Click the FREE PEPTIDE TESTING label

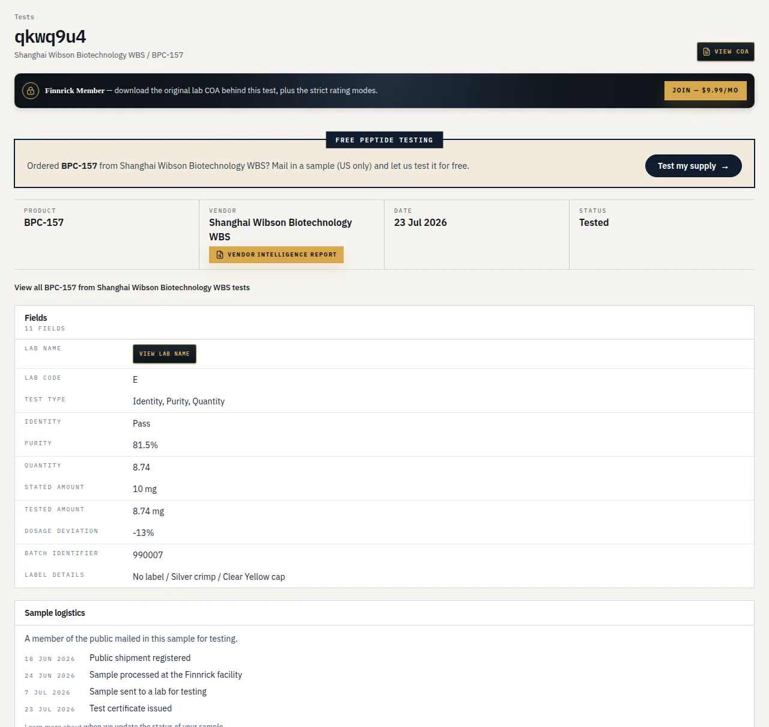click(384, 140)
